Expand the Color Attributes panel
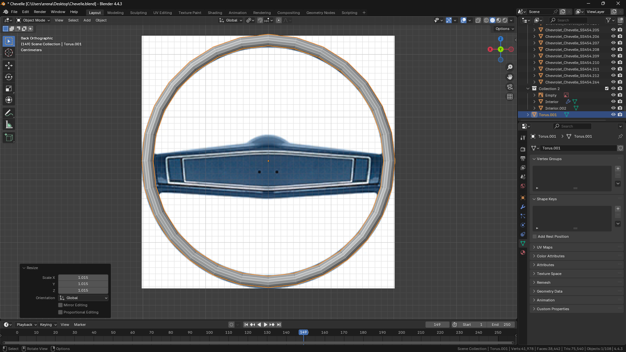Screen dimensions: 626x352 point(576,256)
